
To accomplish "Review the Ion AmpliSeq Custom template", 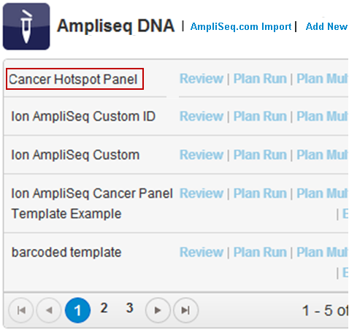I will pyautogui.click(x=202, y=155).
